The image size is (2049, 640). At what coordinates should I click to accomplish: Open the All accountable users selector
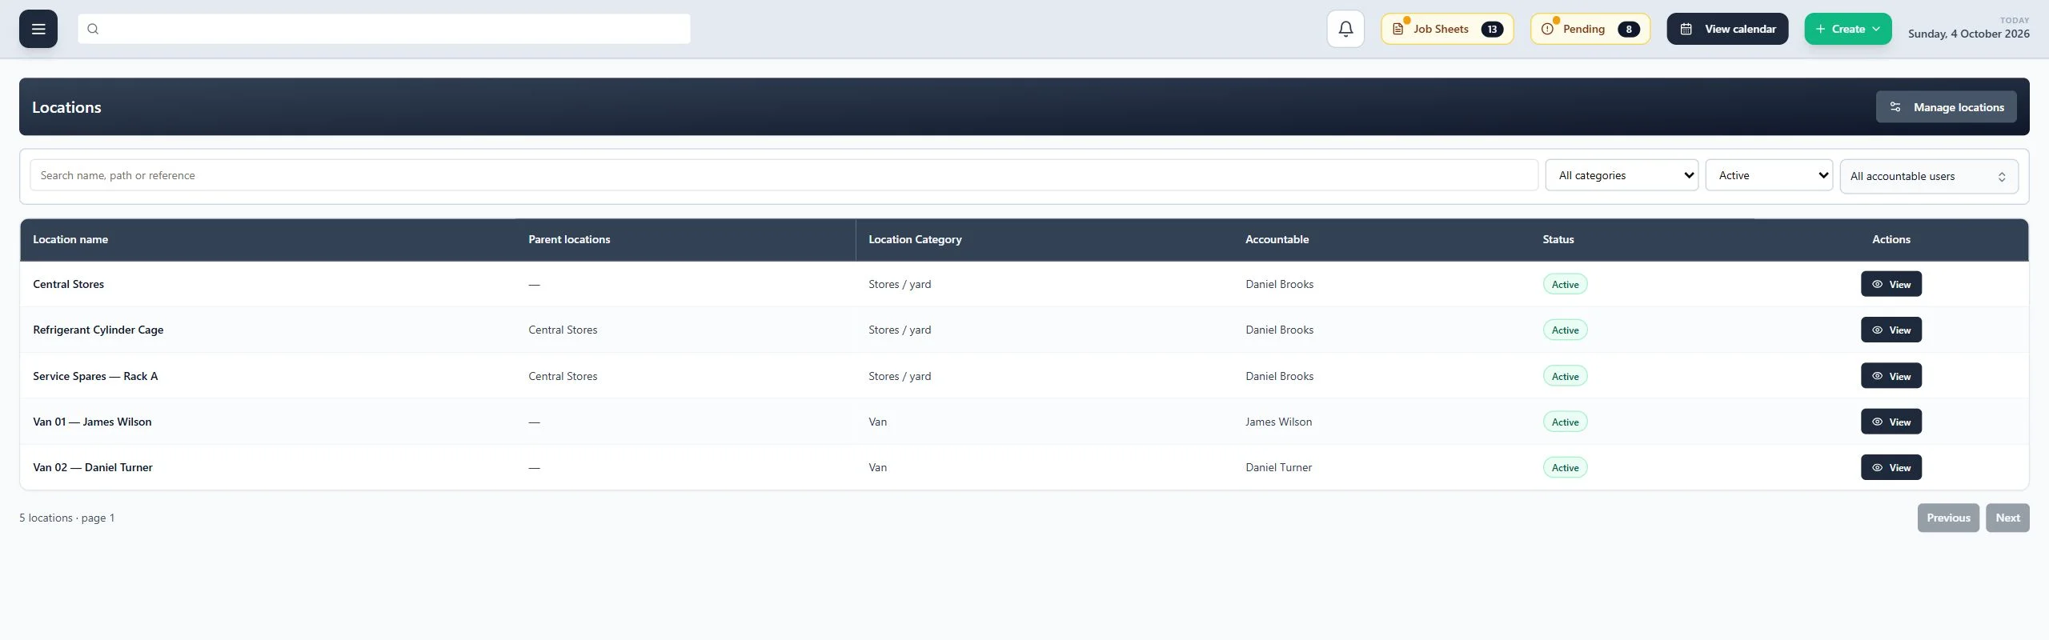coord(1929,176)
